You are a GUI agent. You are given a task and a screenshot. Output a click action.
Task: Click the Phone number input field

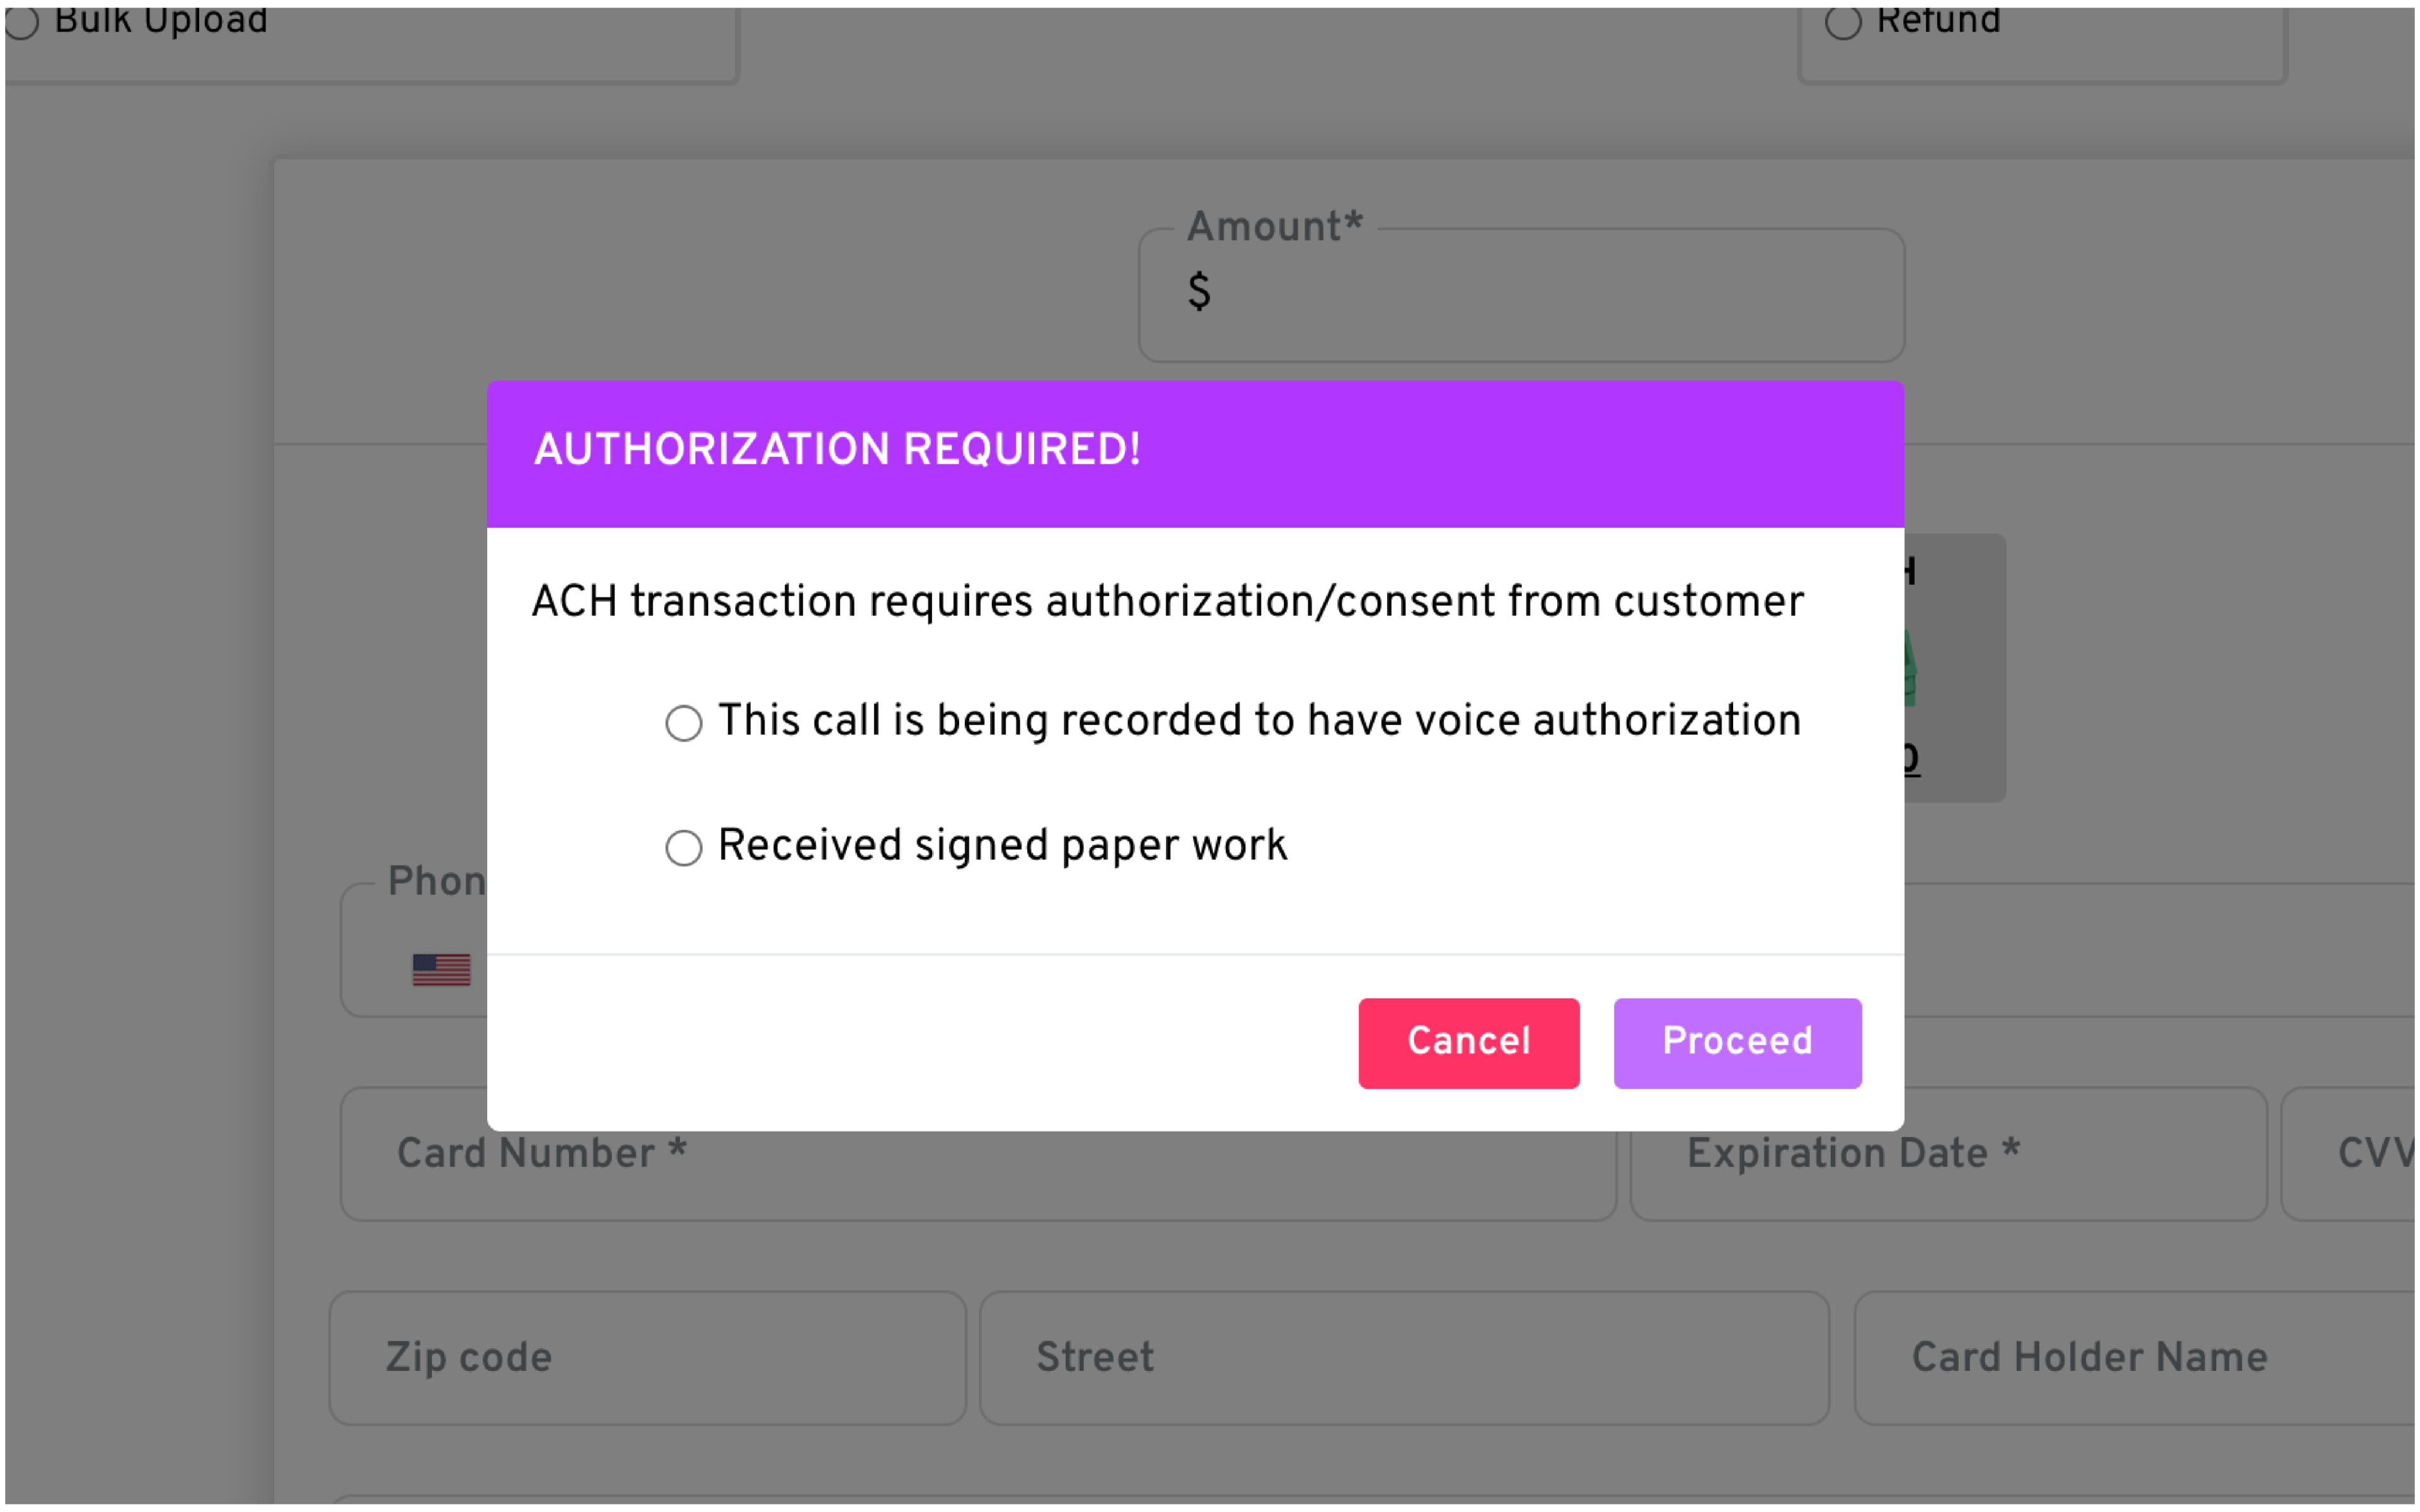2150,950
